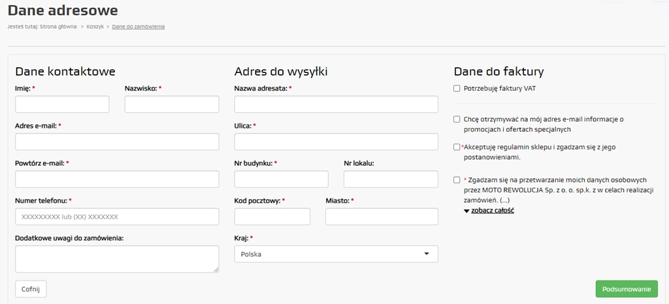Accept the store regulamin checkbox

pos(457,147)
